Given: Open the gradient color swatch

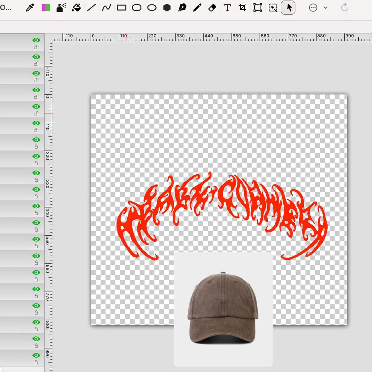Looking at the screenshot, I should [x=46, y=8].
